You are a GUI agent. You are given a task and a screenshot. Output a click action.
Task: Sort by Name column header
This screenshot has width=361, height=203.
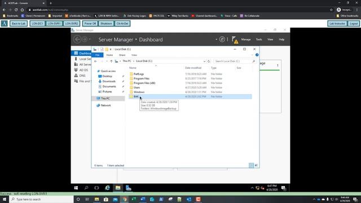pyautogui.click(x=133, y=68)
